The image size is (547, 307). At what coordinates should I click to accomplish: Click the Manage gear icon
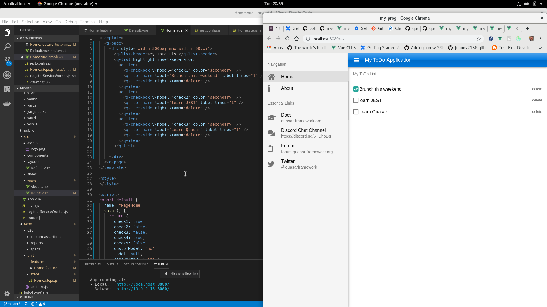point(7,293)
